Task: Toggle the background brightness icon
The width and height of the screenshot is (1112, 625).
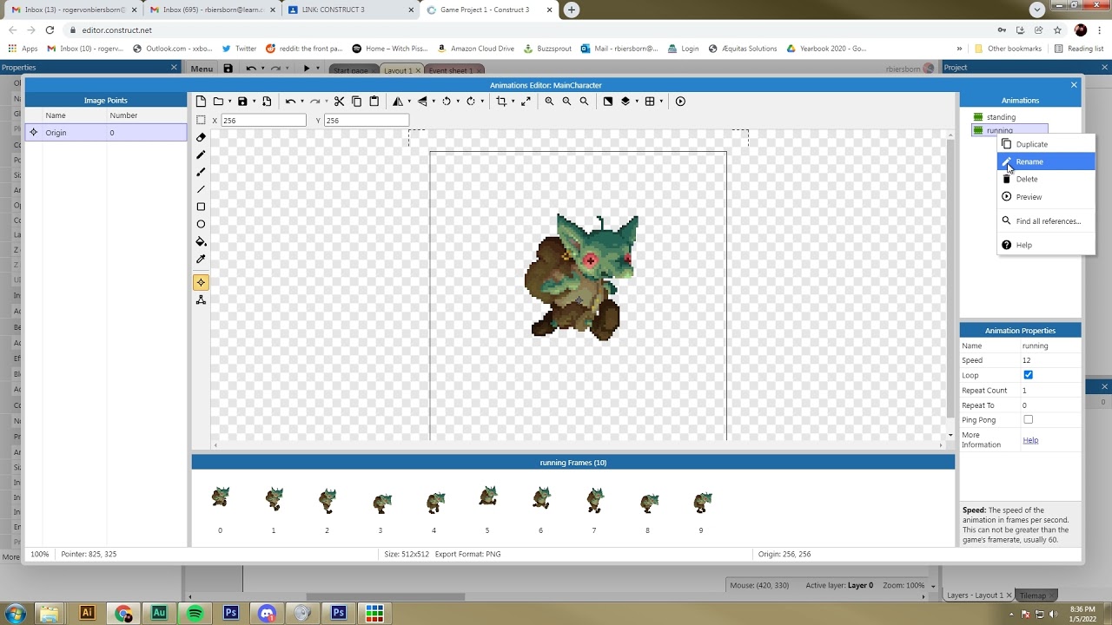Action: (x=607, y=102)
